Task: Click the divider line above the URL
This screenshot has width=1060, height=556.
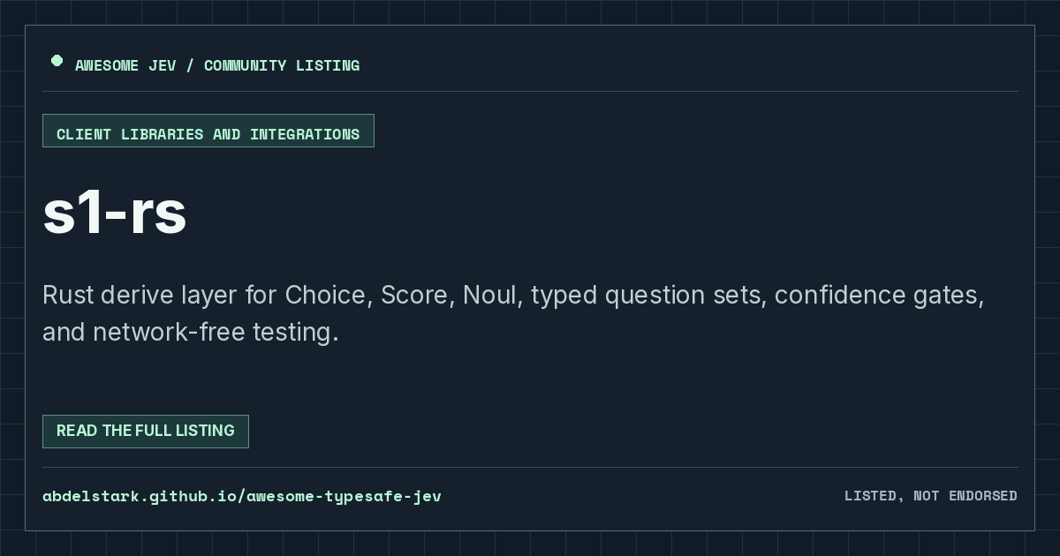Action: (530, 468)
